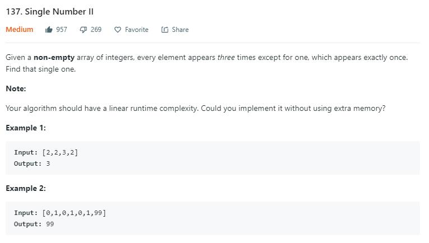Click the bold word "non-empty"

54,58
